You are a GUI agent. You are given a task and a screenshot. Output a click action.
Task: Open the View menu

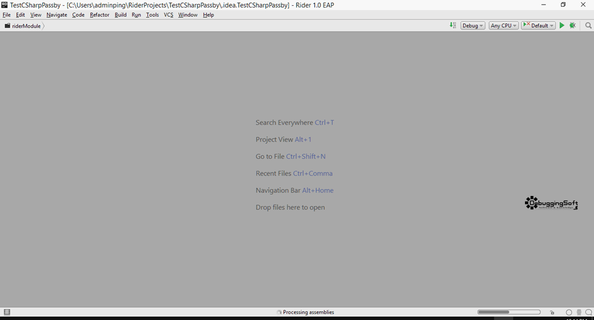tap(35, 14)
